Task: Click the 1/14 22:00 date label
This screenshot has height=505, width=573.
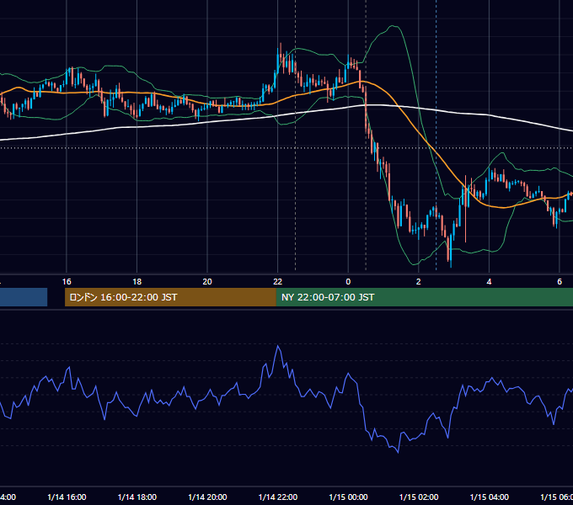Action: coord(278,497)
